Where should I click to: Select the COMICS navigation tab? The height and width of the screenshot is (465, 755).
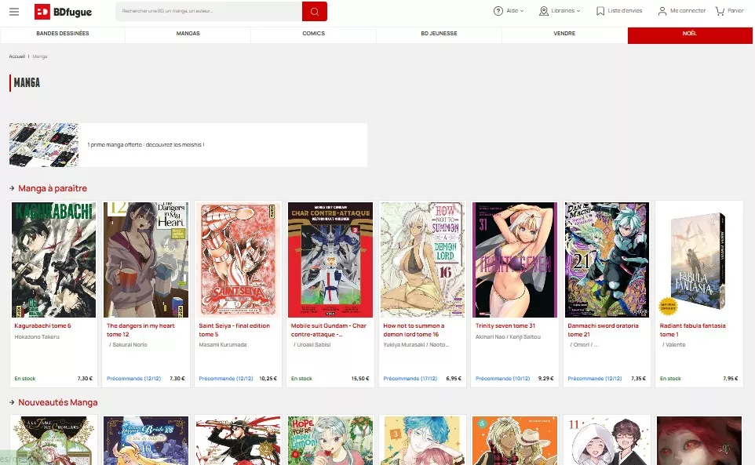(x=313, y=33)
